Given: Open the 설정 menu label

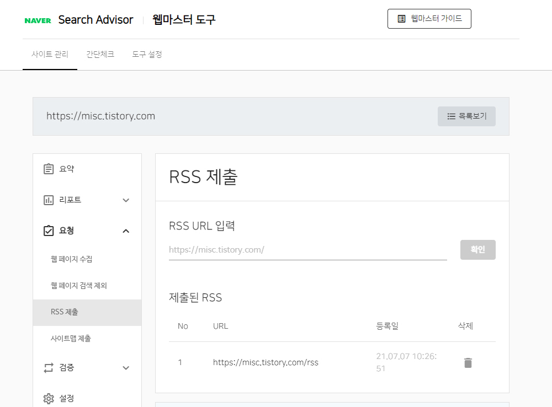Looking at the screenshot, I should tap(66, 398).
